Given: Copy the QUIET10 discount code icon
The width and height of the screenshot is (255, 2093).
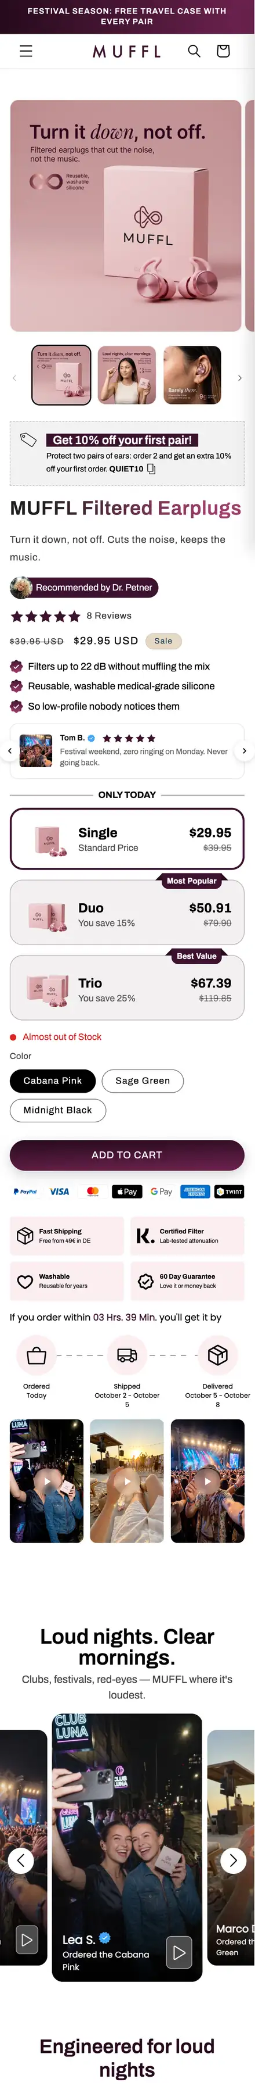Looking at the screenshot, I should pyautogui.click(x=151, y=469).
